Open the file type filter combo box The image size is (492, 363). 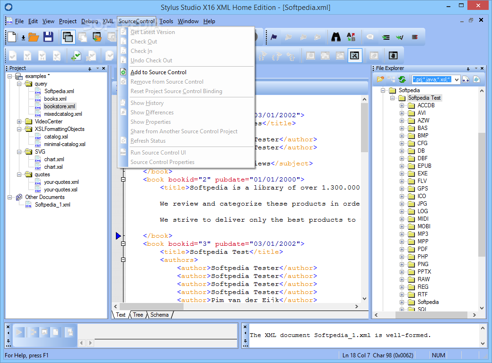(x=457, y=79)
